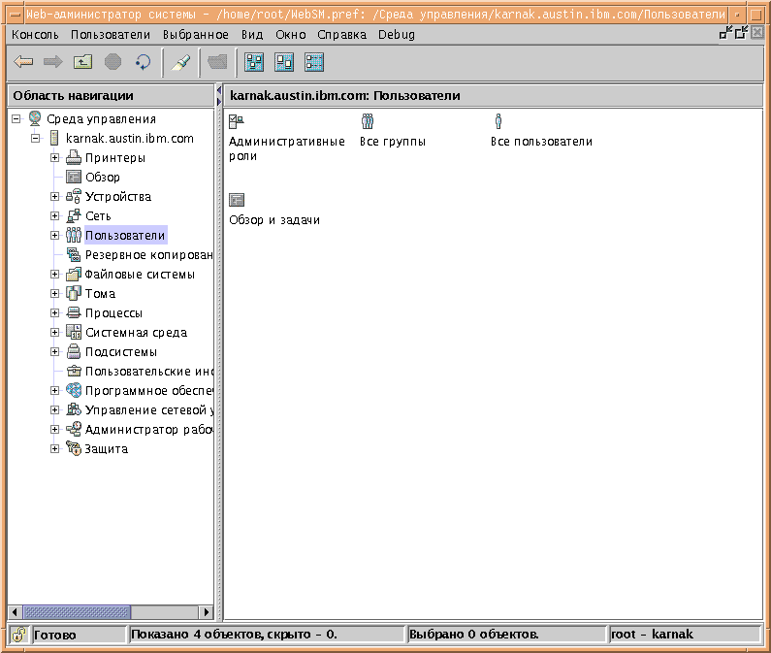Screen dimensions: 771x653
Task: Click the lock icon in status bar
Action: (18, 635)
